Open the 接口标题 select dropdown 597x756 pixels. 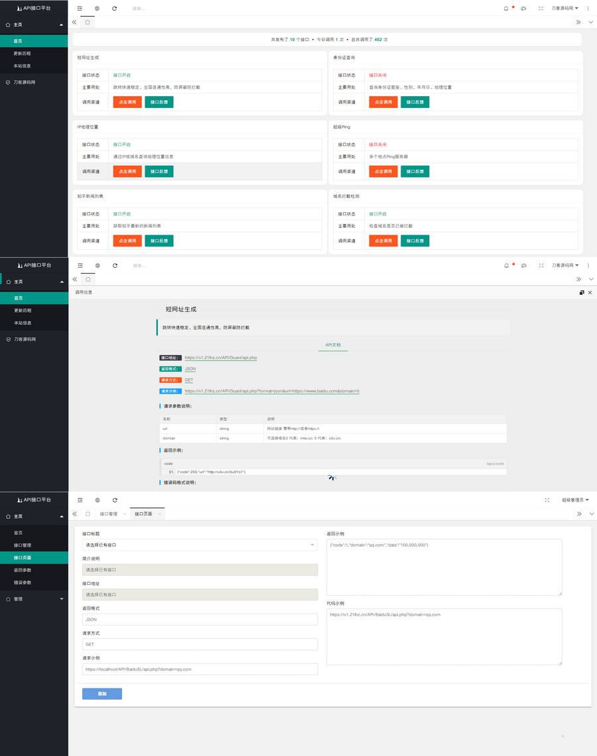coord(200,545)
